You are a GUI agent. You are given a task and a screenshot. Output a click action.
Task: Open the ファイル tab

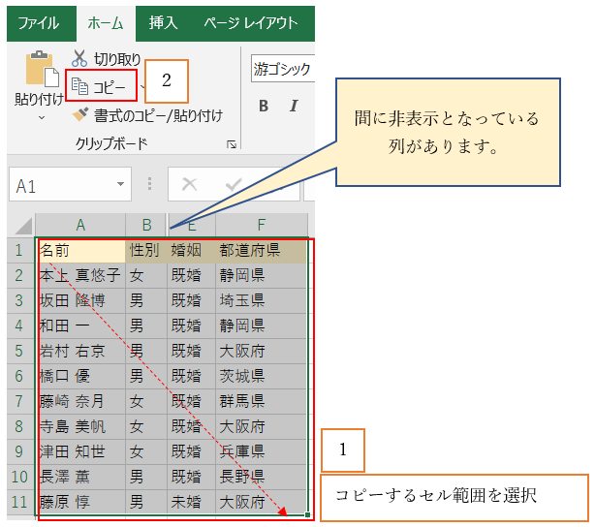(38, 22)
